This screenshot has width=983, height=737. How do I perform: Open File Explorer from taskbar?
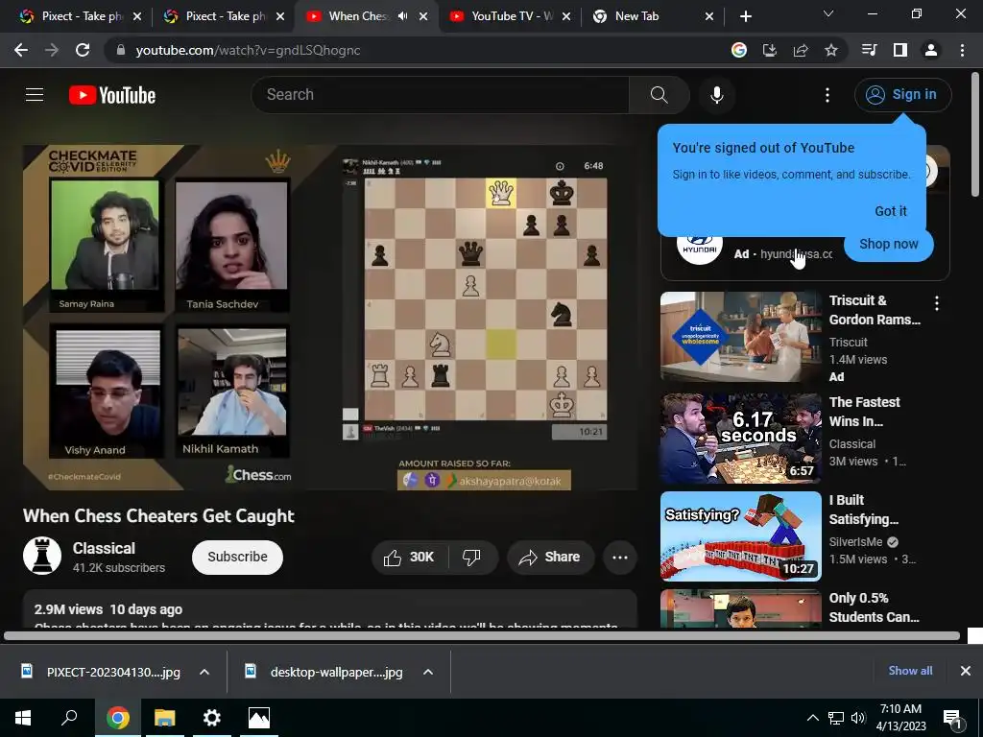(165, 718)
